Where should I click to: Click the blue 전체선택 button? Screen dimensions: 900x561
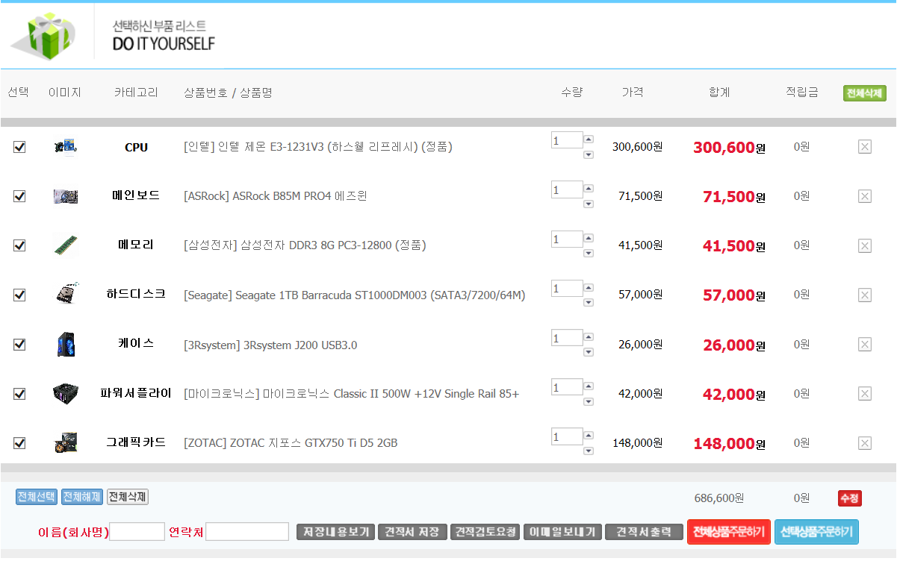coord(37,497)
